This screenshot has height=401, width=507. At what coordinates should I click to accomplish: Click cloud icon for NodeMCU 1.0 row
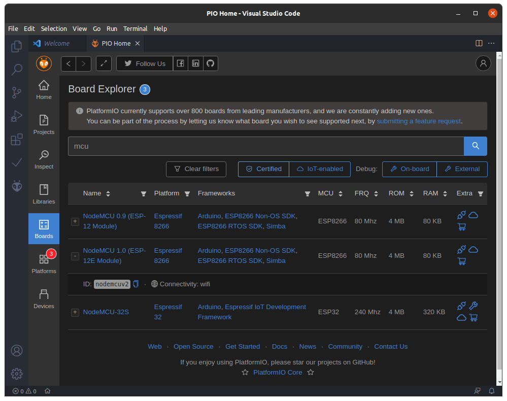click(473, 249)
